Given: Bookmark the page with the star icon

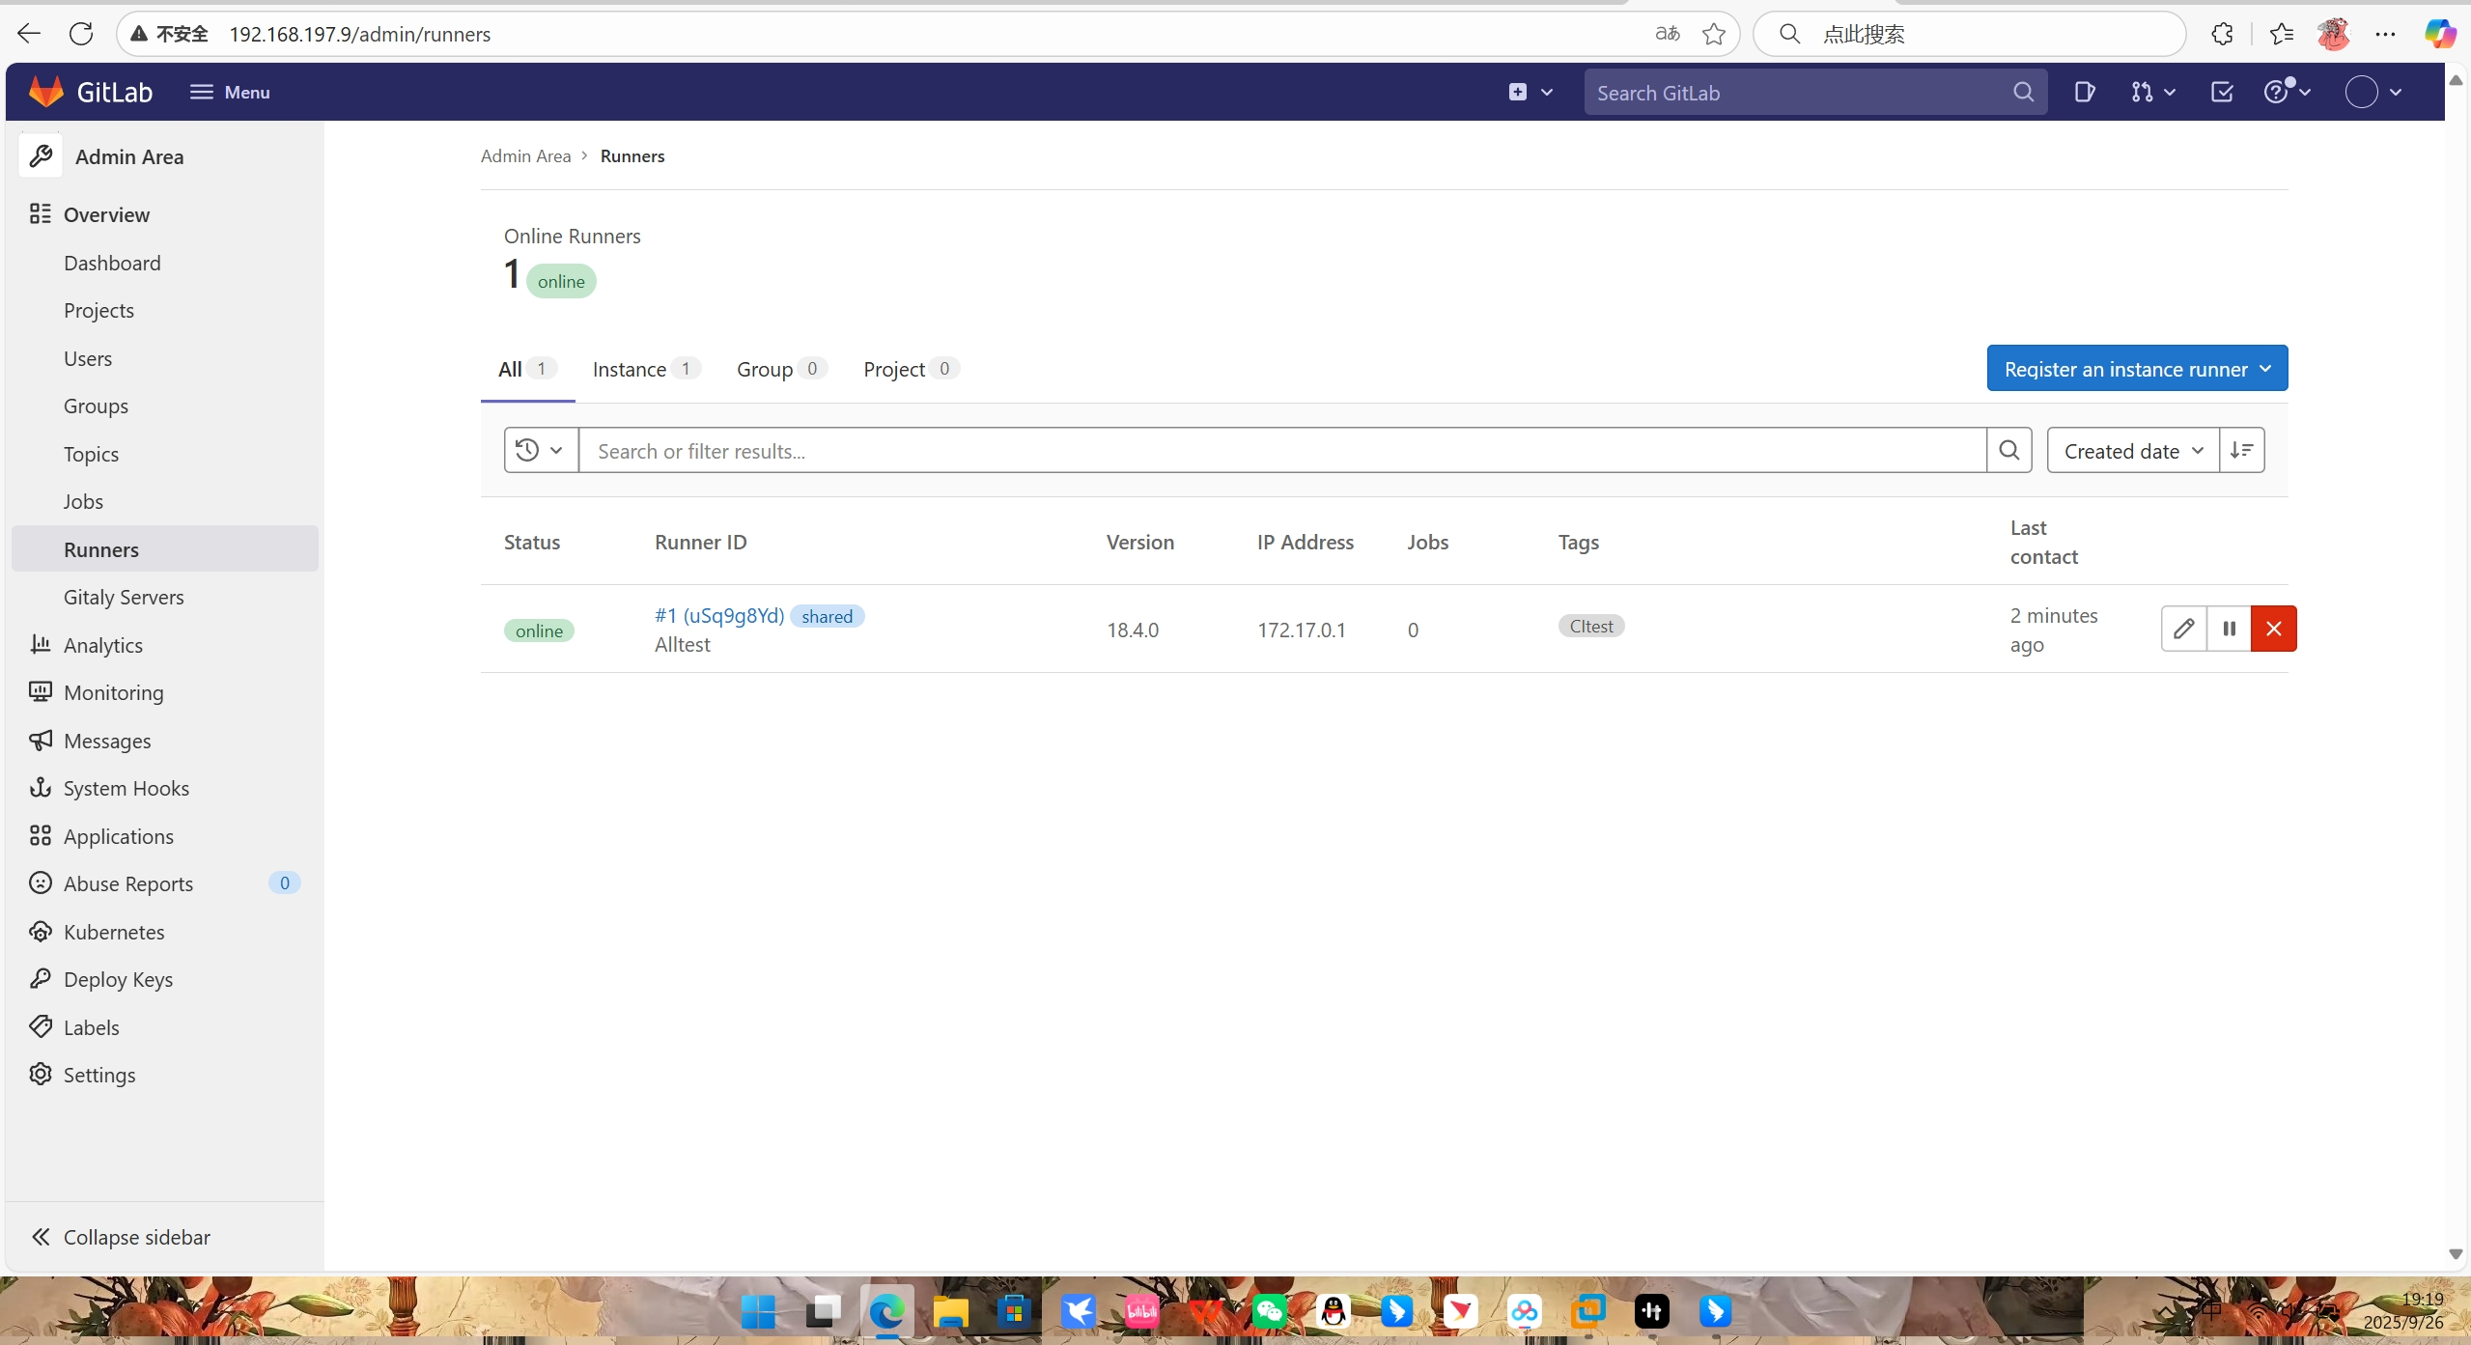Looking at the screenshot, I should [1714, 34].
